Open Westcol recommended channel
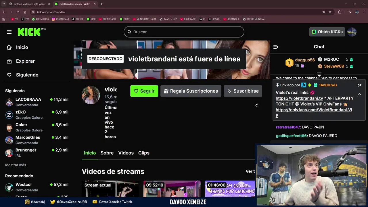 [37, 187]
